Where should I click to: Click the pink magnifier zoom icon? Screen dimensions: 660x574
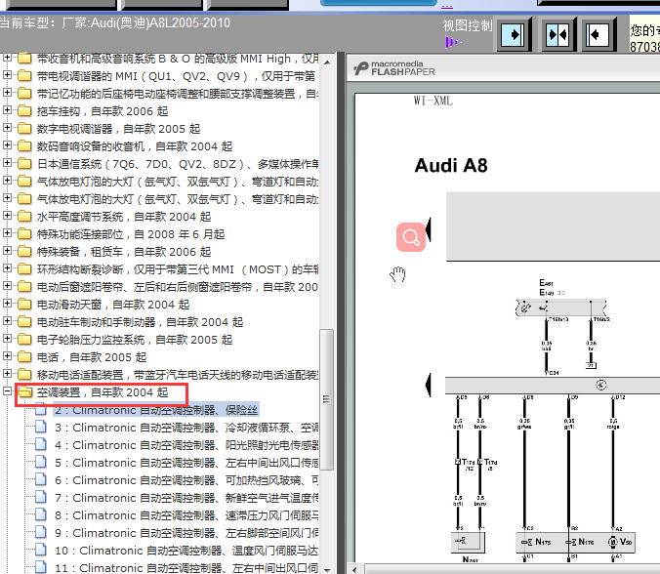[x=411, y=237]
